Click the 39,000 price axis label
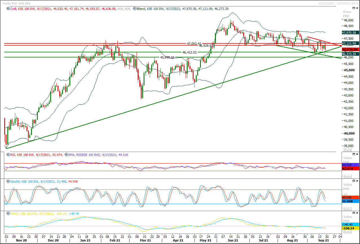Screen dimensions: 360x244 point(348,146)
